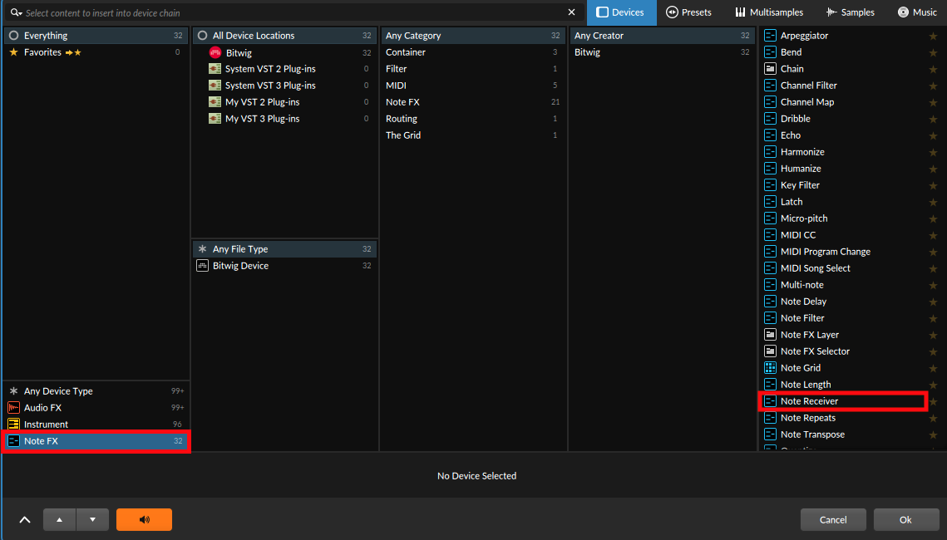The image size is (947, 540).
Task: Click the Note Receiver device icon
Action: 770,400
